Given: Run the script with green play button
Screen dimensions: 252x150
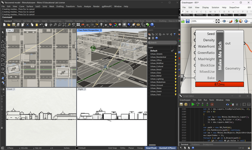Looking at the screenshot, I should [193, 104].
